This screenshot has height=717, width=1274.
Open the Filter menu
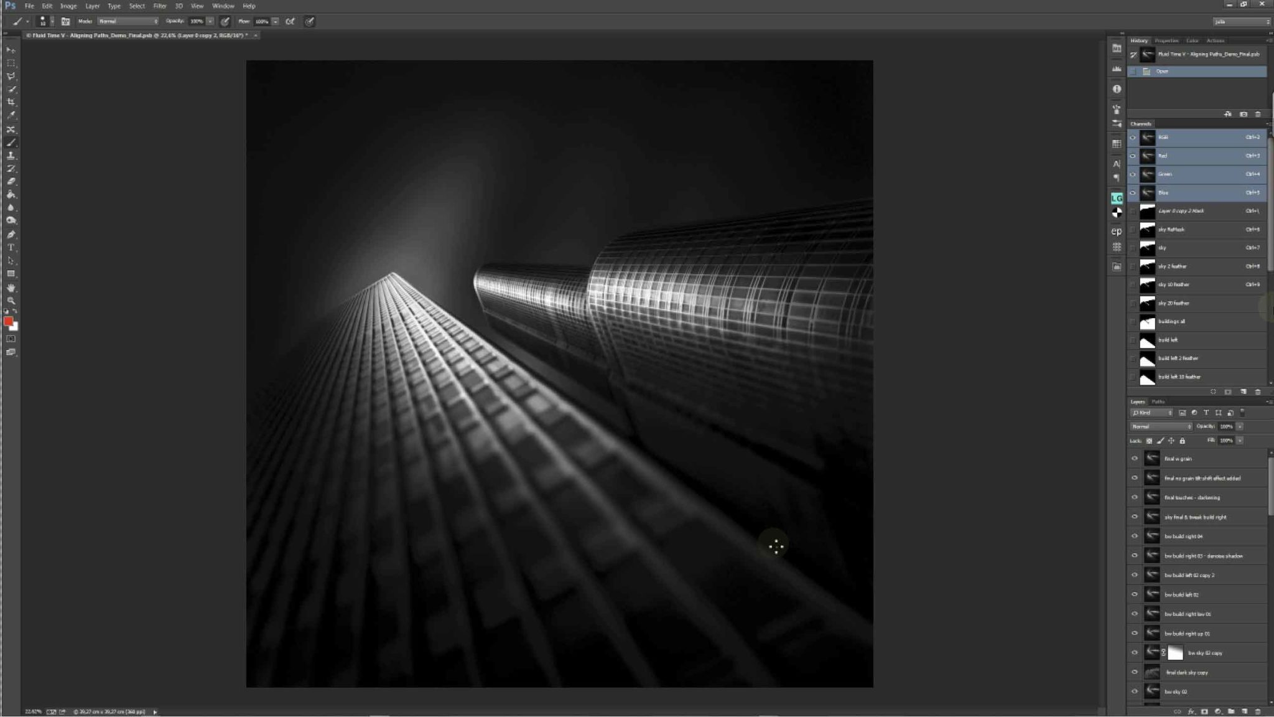pyautogui.click(x=160, y=6)
